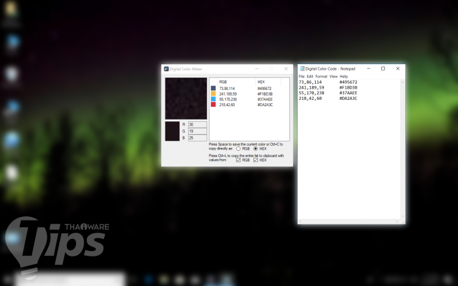Screen dimensions: 458x286
Task: Close the Notepad window
Action: 398,69
